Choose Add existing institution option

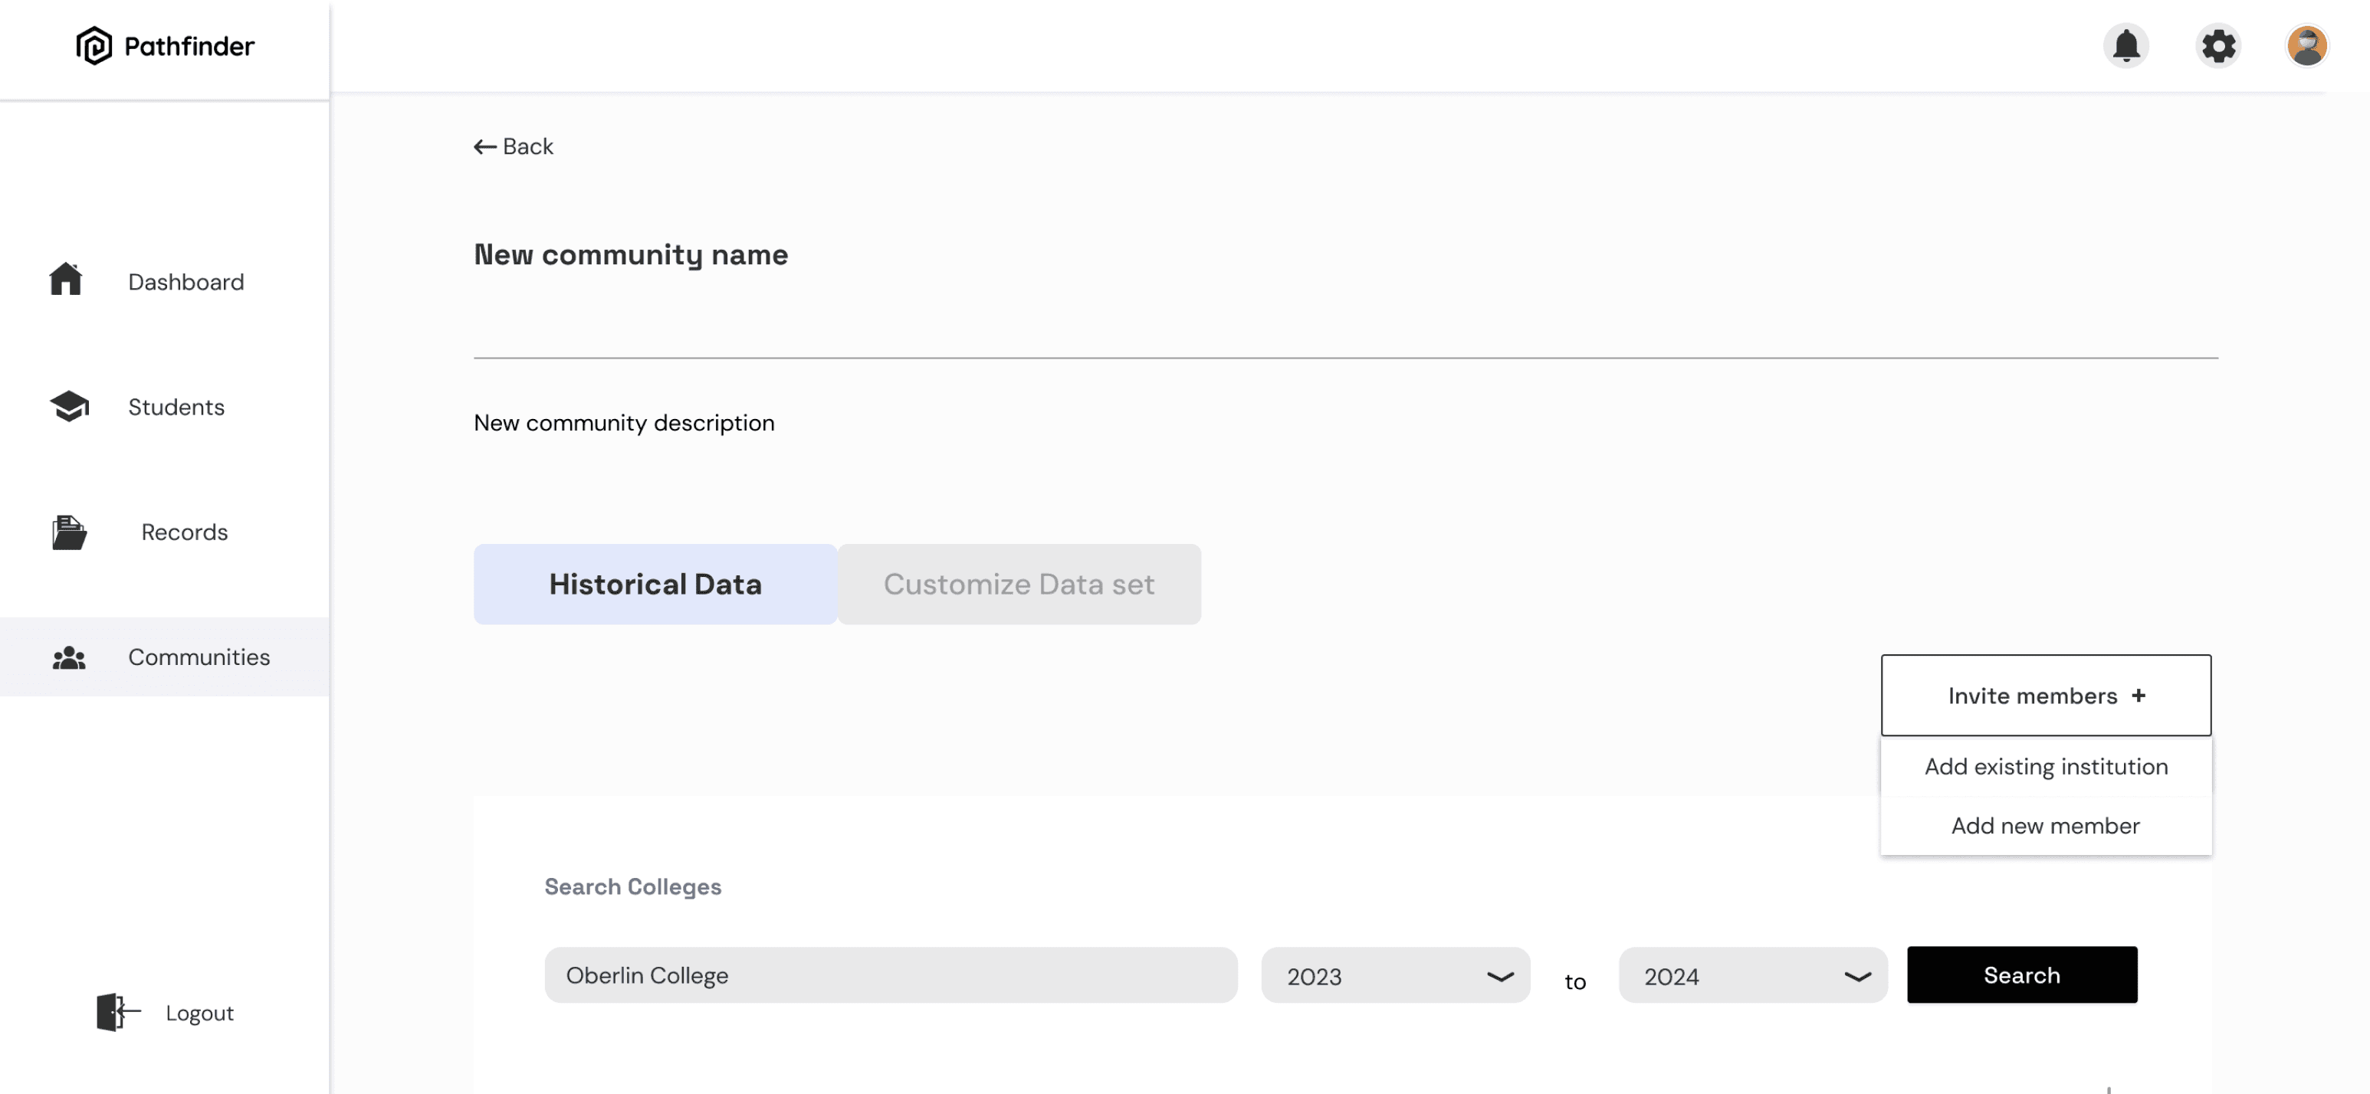click(2045, 767)
